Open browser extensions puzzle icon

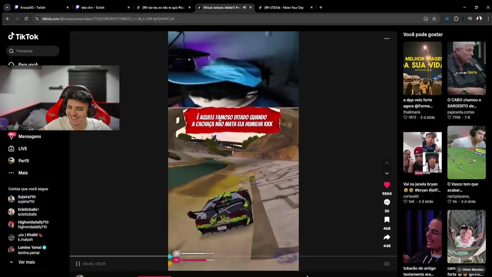click(x=456, y=18)
